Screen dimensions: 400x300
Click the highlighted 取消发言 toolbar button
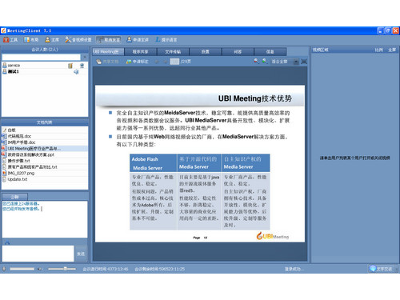109,40
